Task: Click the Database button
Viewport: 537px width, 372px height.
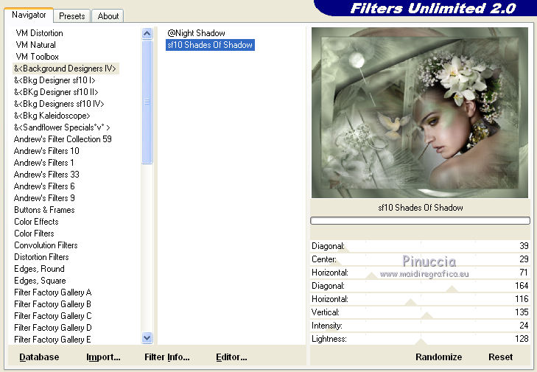Action: tap(39, 357)
